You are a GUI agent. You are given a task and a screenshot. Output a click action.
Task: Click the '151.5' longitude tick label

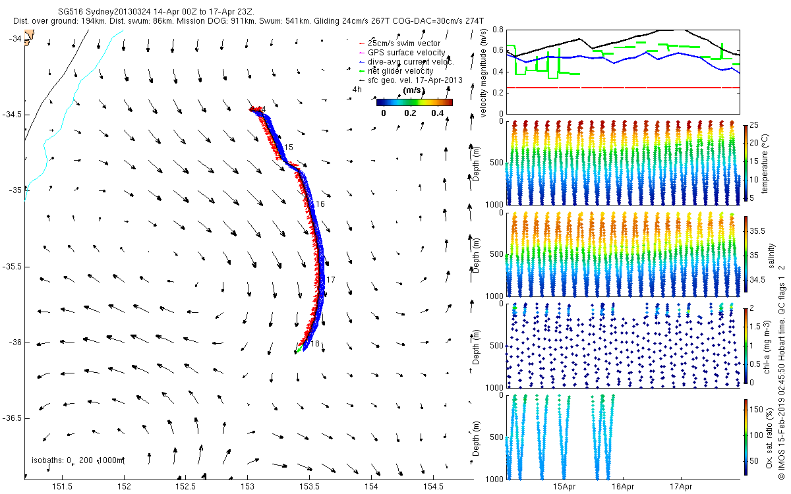(63, 487)
